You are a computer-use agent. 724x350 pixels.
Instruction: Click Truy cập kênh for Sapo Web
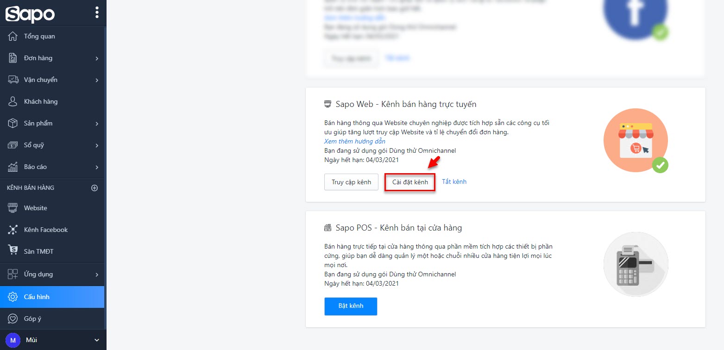[x=351, y=182]
